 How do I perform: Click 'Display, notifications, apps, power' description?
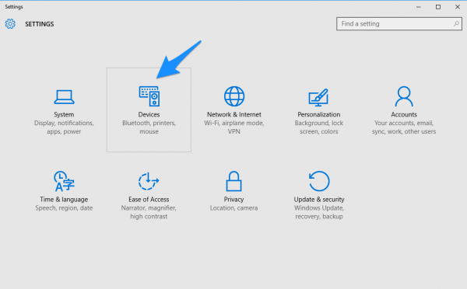64,127
